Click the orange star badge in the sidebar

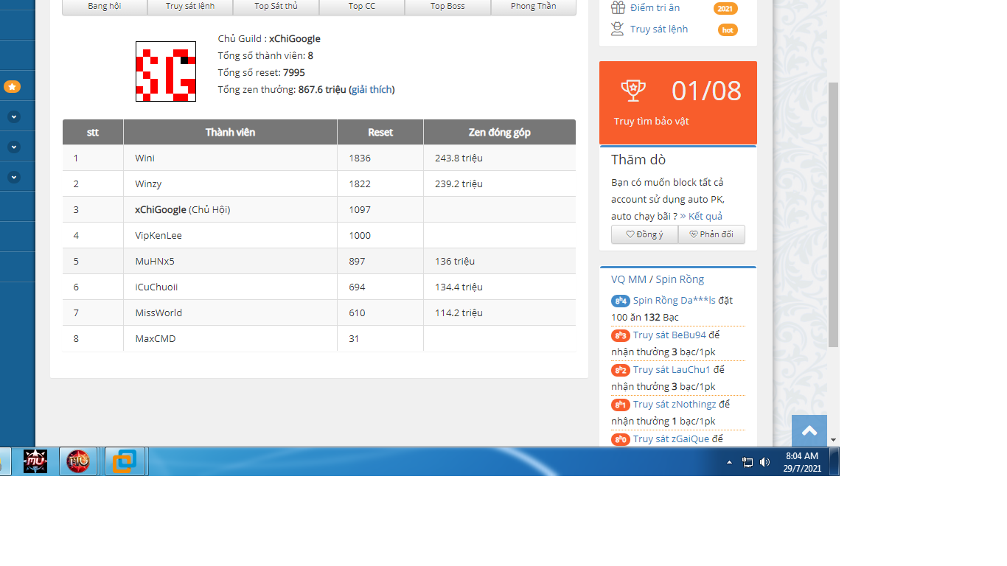point(13,86)
